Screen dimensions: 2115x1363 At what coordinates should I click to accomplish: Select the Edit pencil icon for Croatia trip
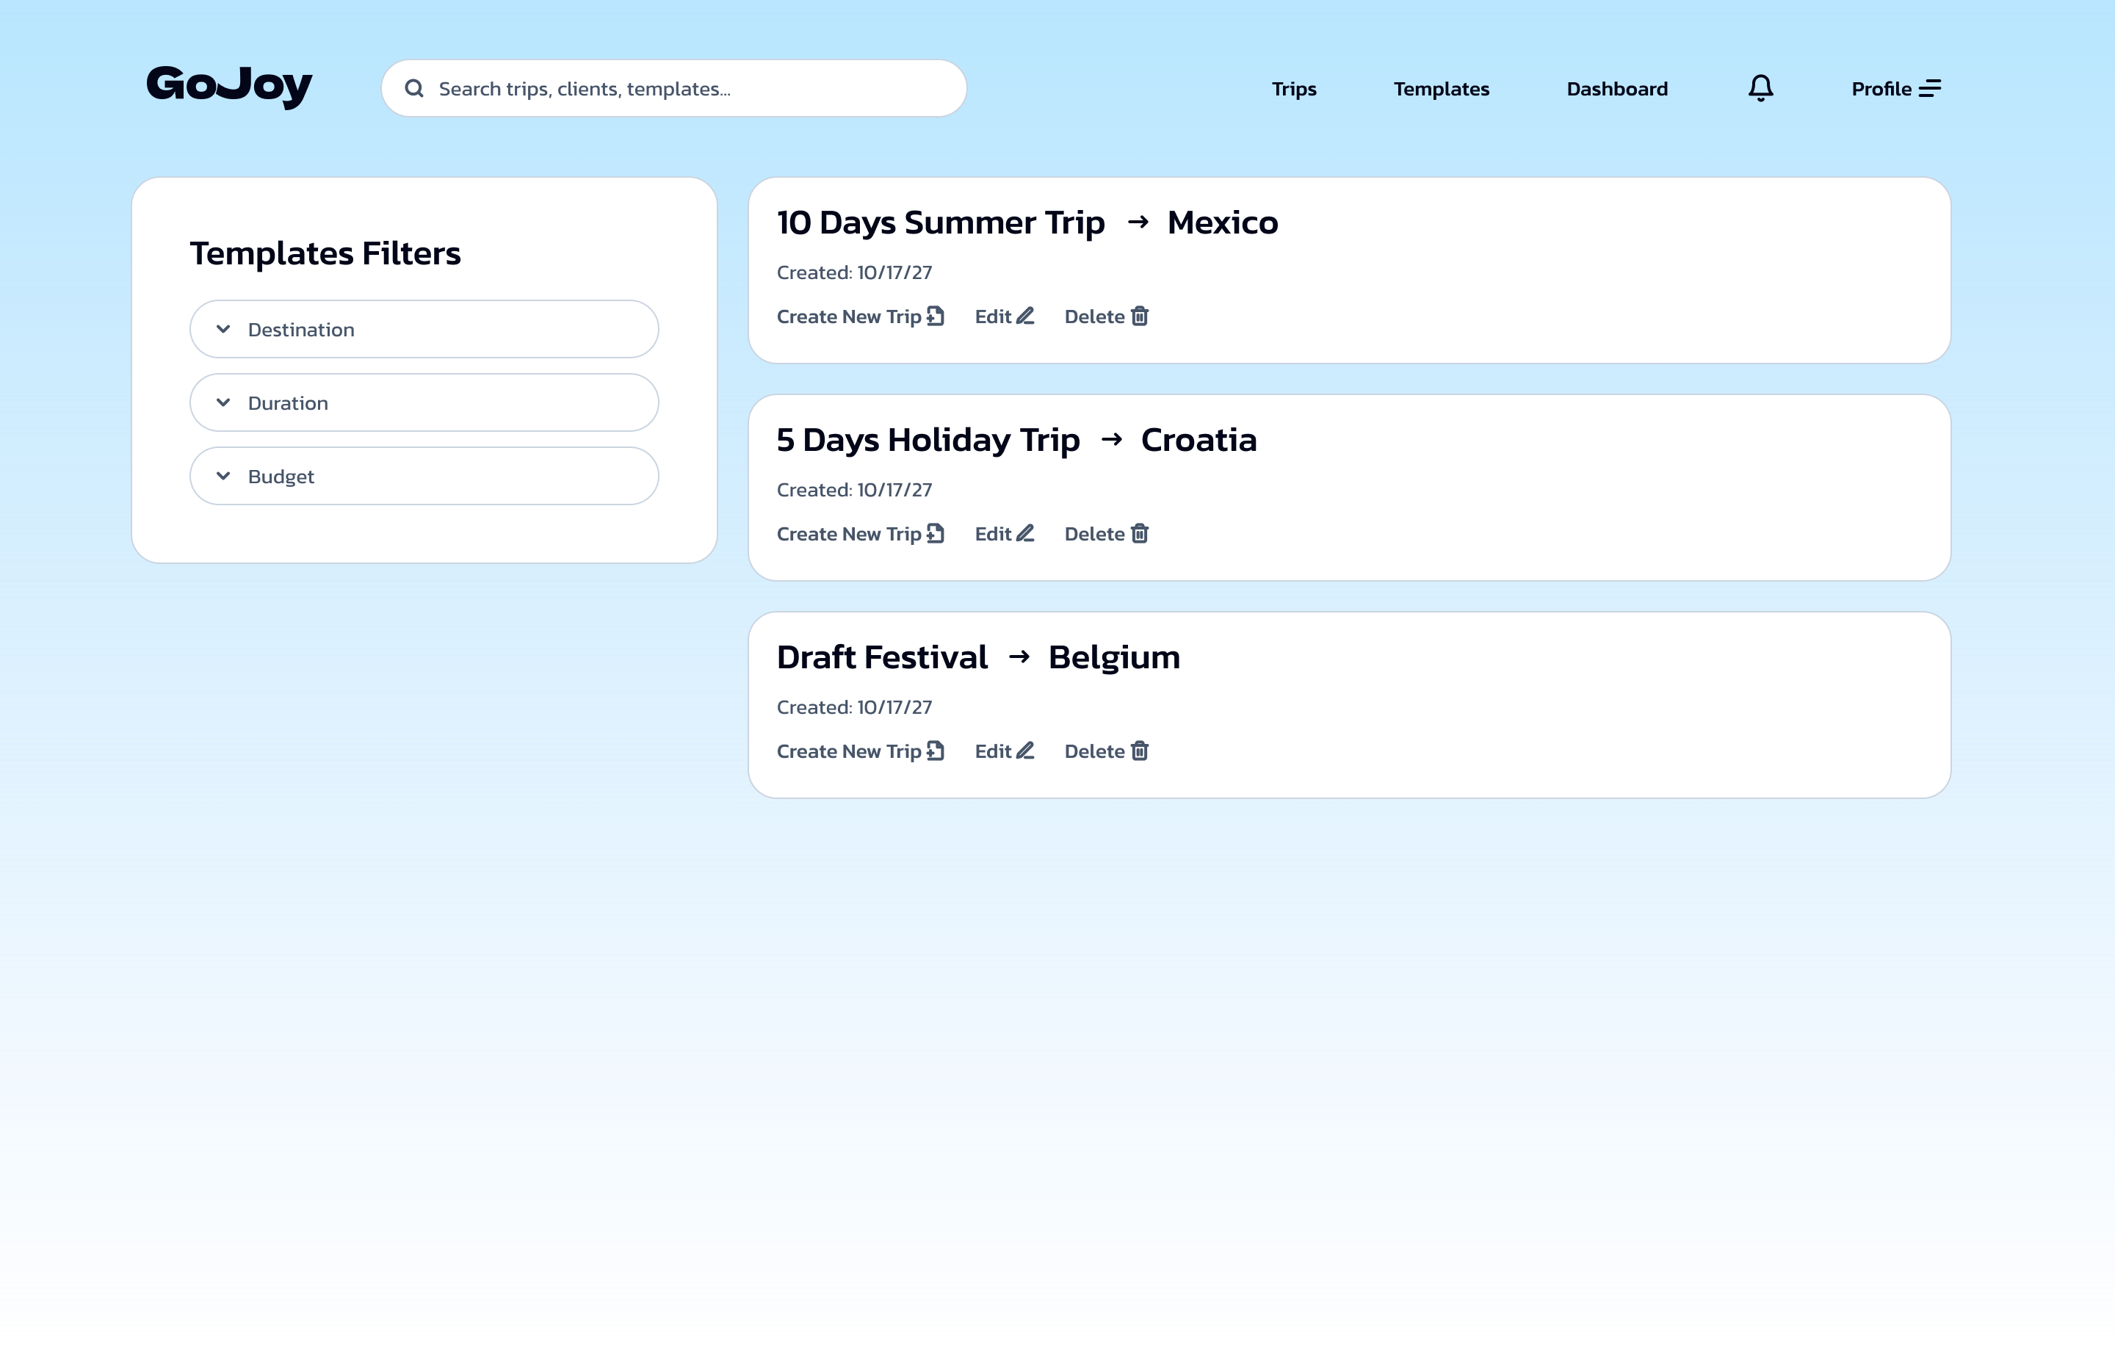(1027, 533)
